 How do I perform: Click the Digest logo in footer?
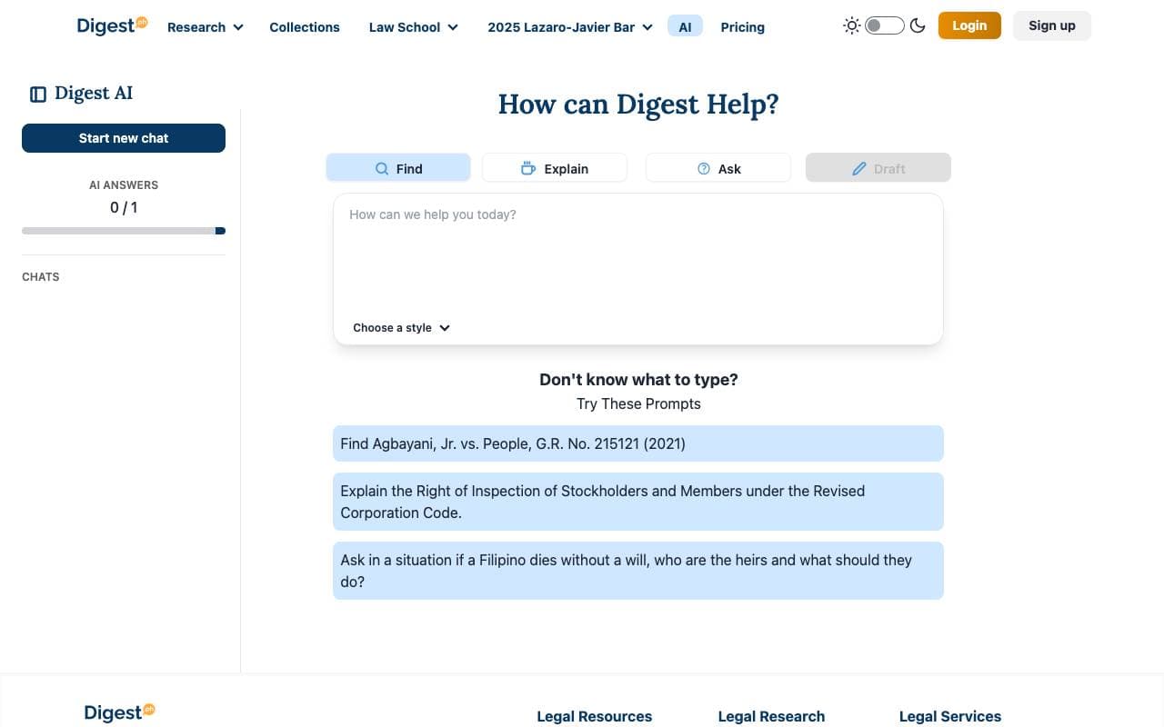point(119,712)
